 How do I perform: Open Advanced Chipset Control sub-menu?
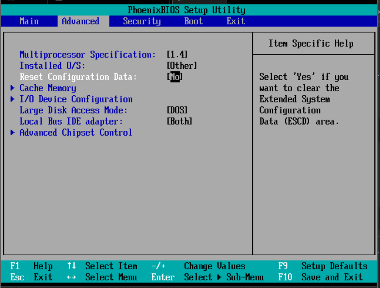coord(76,132)
